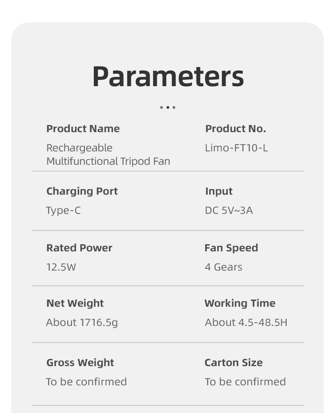
Task: Click the Carton Size label
Action: [x=234, y=363]
